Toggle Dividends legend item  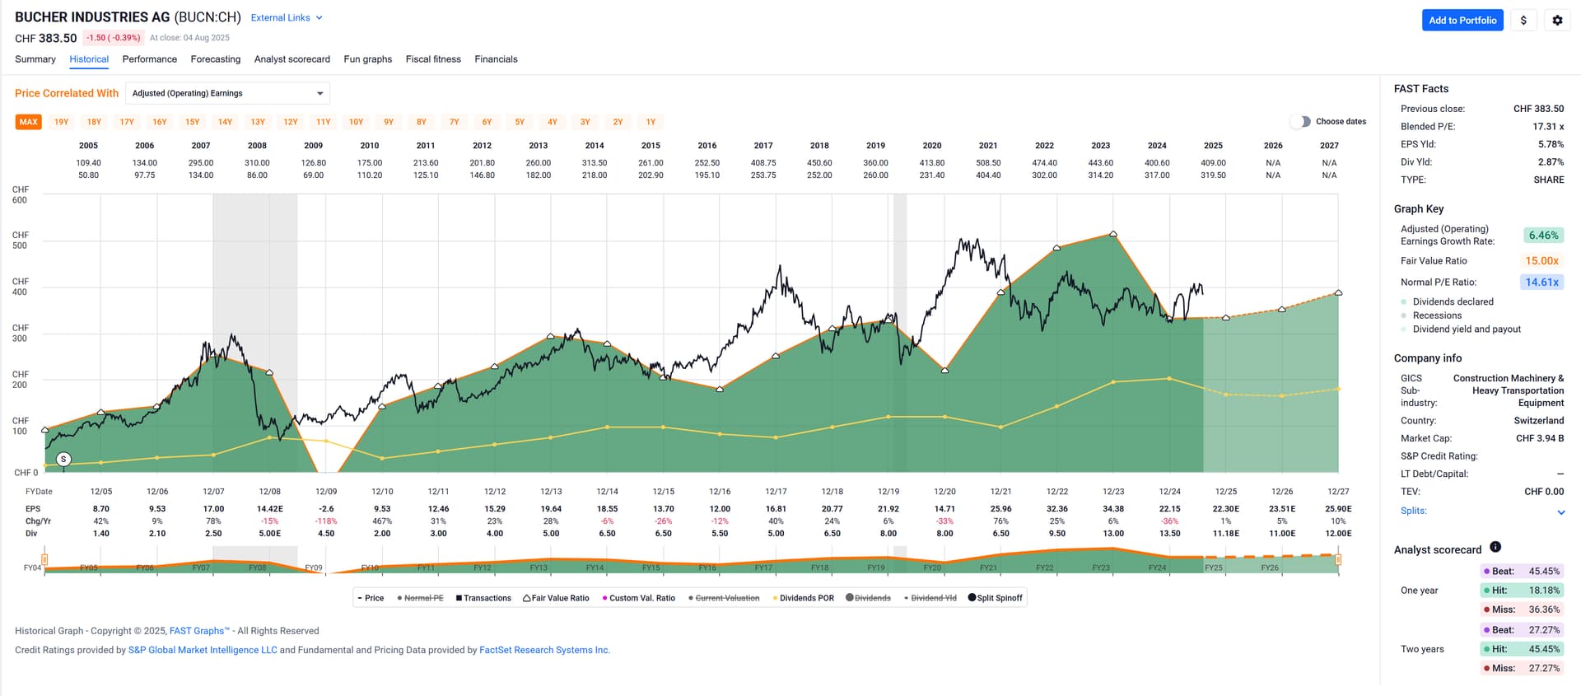click(868, 598)
